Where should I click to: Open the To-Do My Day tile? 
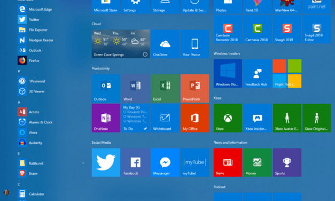(136, 118)
